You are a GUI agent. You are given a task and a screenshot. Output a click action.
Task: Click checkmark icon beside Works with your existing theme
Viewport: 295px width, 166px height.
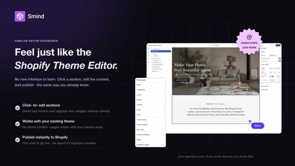point(17,124)
